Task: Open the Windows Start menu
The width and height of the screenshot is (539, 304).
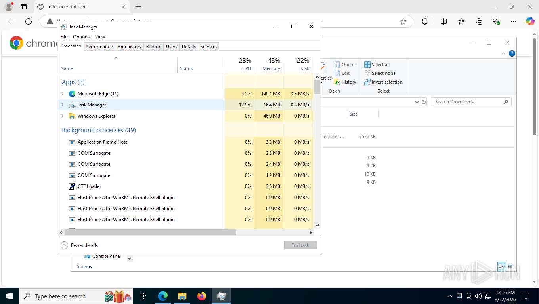Action: coord(10,296)
